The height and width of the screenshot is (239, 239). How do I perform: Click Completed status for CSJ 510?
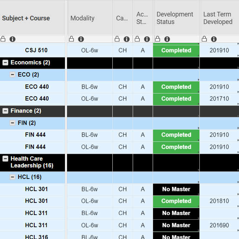176,50
